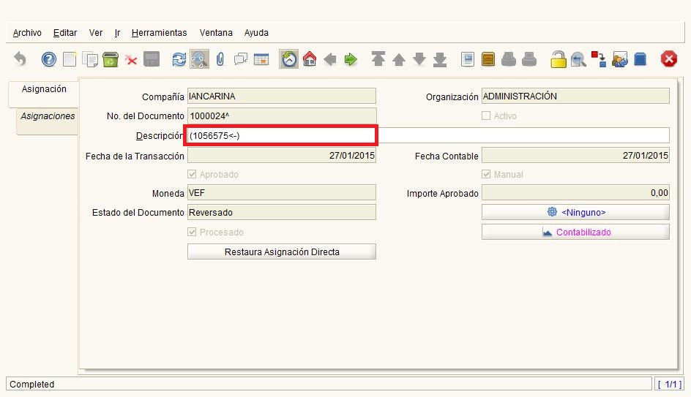Open the Chat speech bubbles icon

[241, 60]
